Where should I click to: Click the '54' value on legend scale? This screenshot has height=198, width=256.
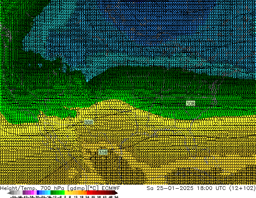click(116, 197)
